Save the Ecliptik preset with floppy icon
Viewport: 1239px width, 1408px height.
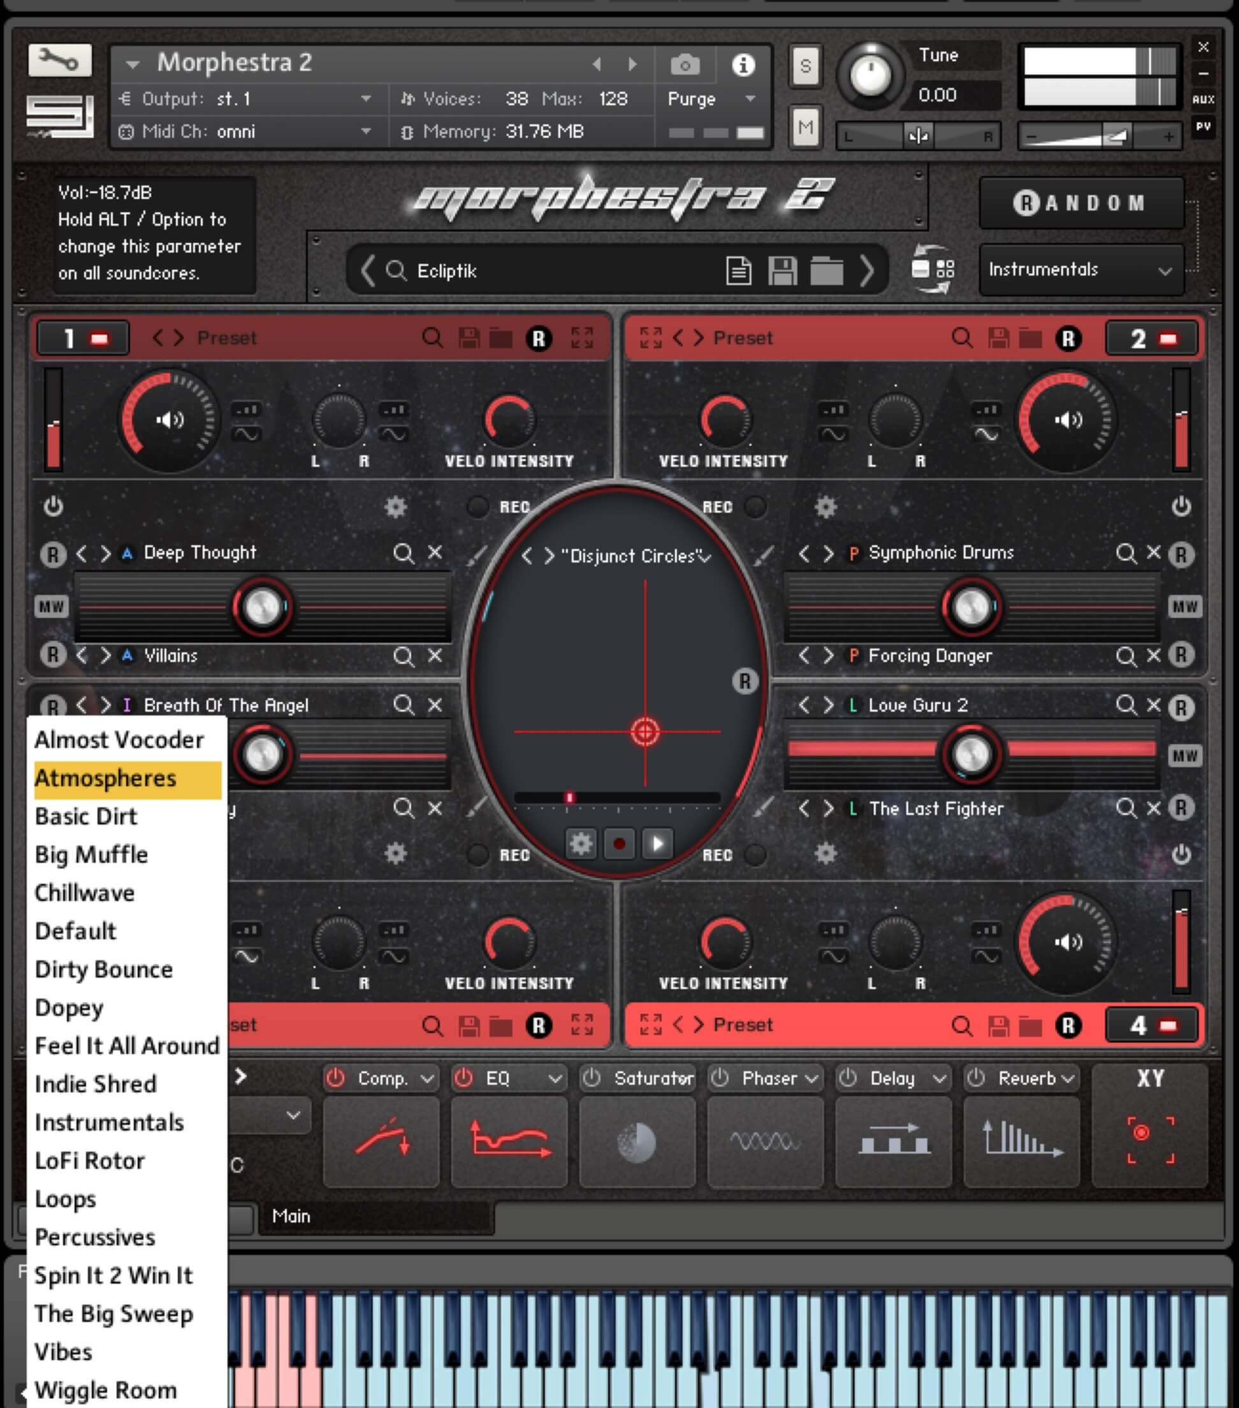tap(783, 271)
